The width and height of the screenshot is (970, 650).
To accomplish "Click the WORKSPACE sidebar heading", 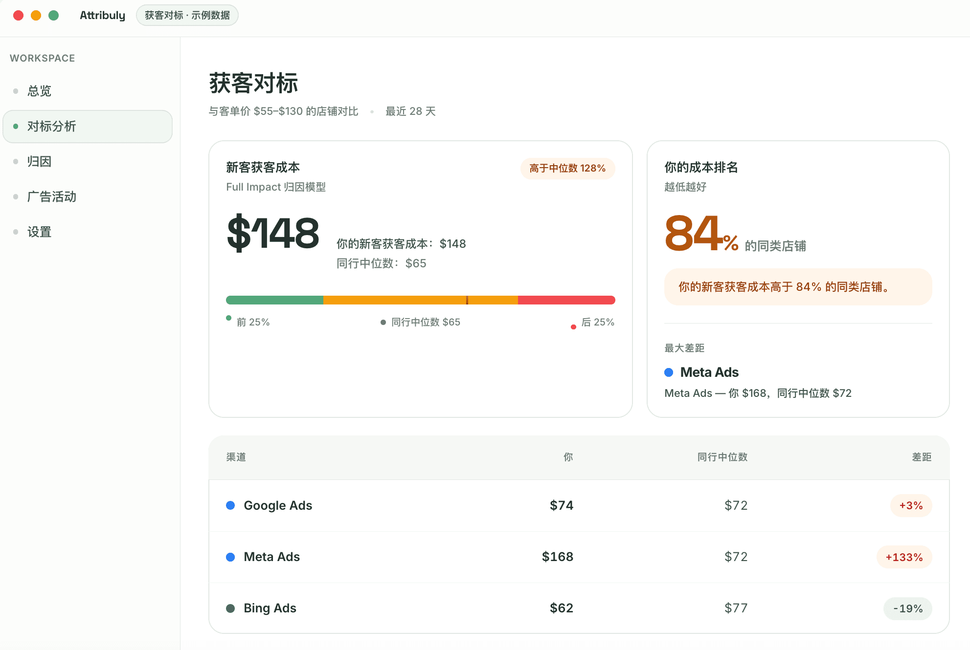I will point(43,58).
